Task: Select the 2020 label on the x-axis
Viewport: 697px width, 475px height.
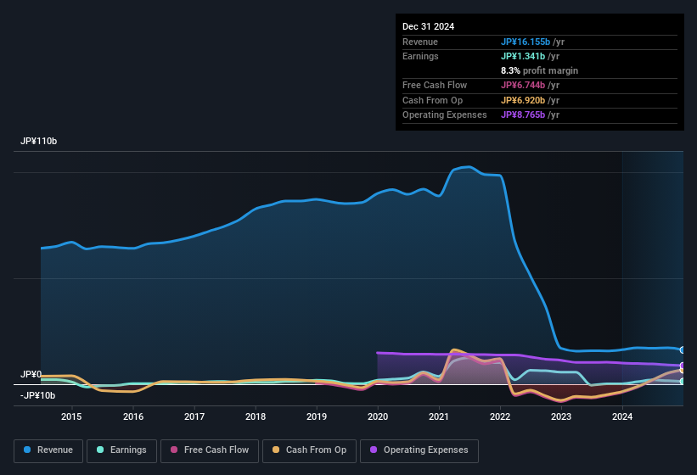Action: [x=378, y=416]
